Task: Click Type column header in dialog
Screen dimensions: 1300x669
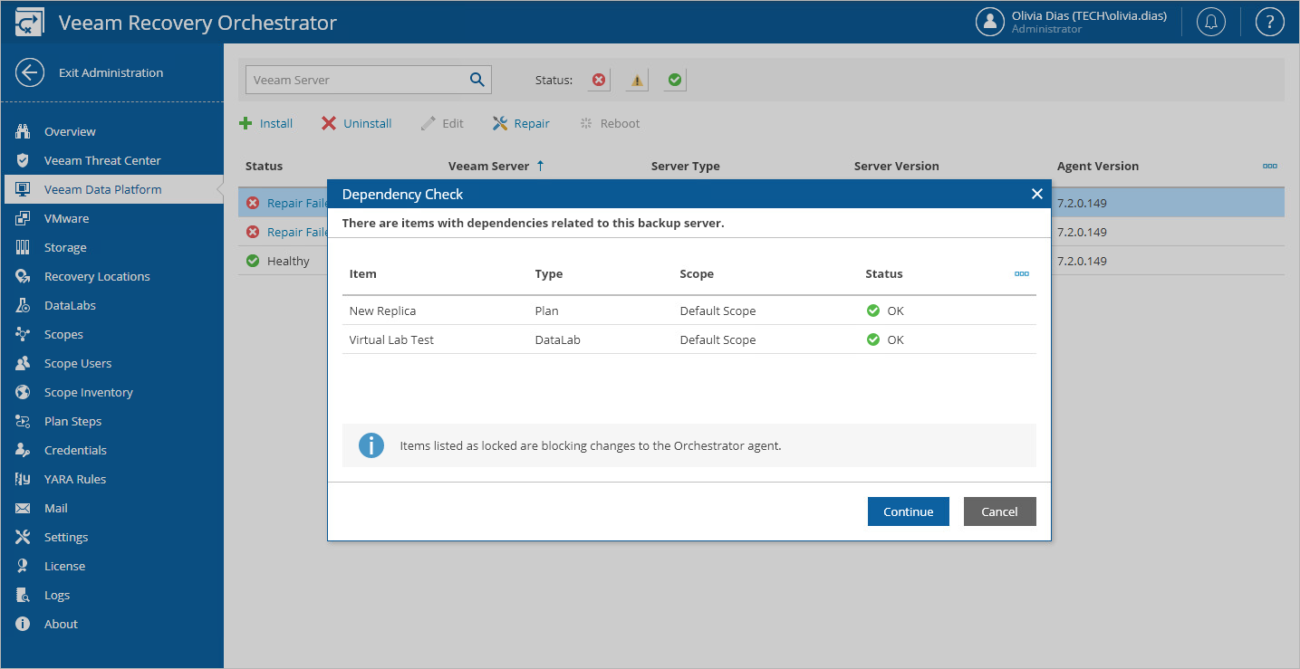Action: (549, 273)
